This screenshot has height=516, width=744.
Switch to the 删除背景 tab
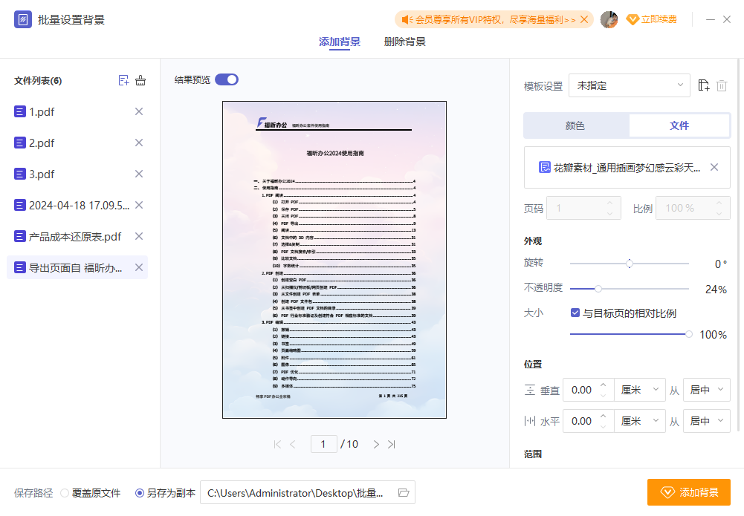coord(405,42)
